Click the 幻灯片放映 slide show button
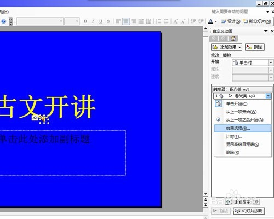 click(249, 211)
